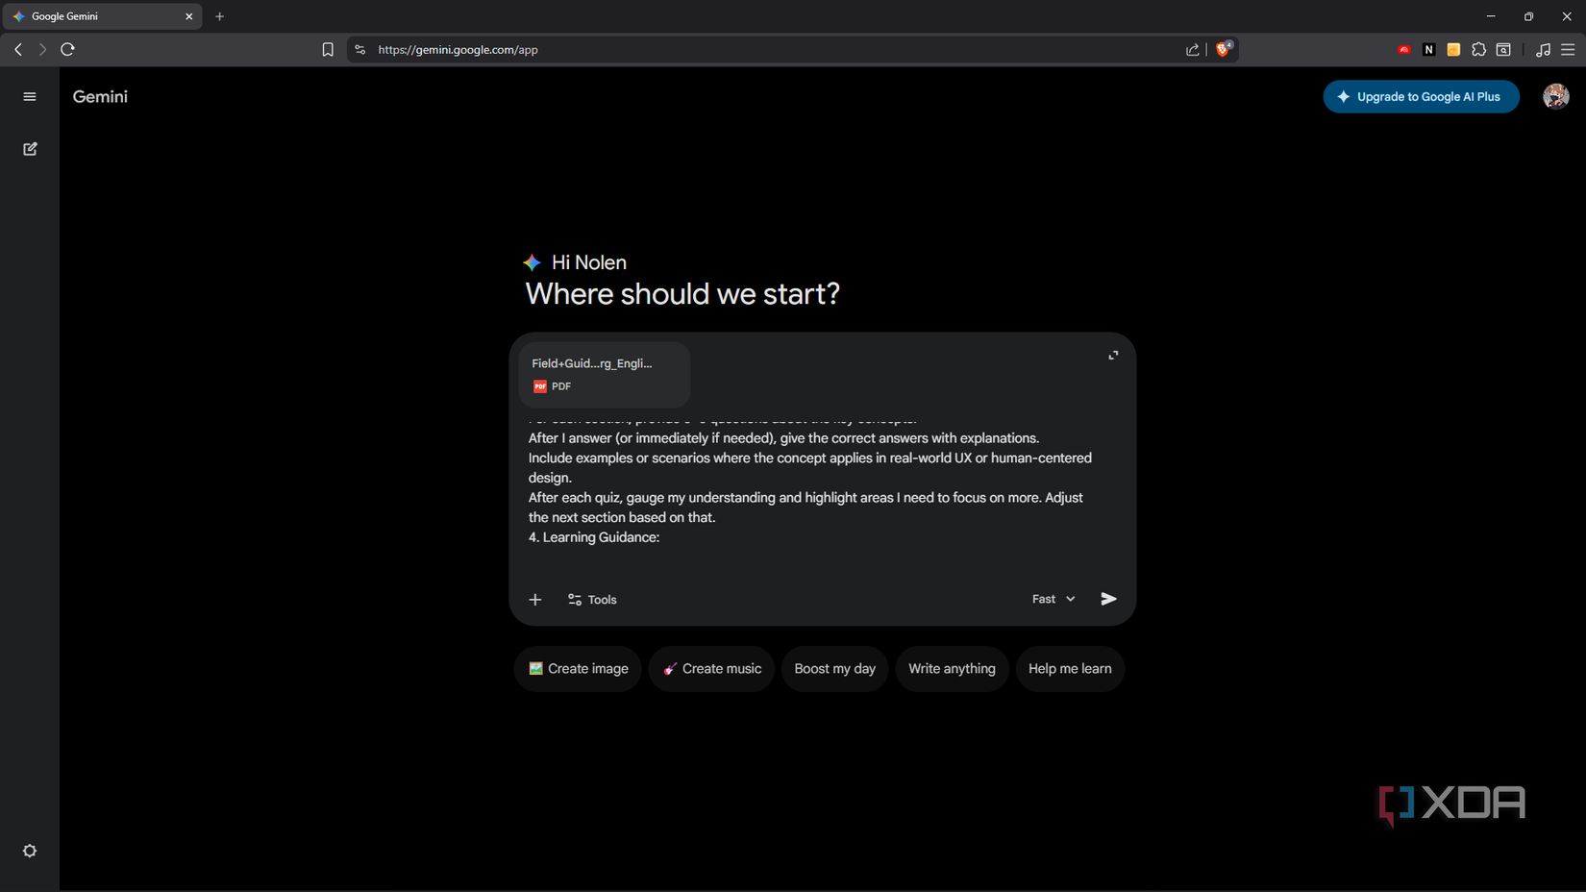Click the browser forward arrow

coord(42,49)
